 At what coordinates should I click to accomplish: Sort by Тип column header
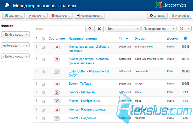point(123,39)
